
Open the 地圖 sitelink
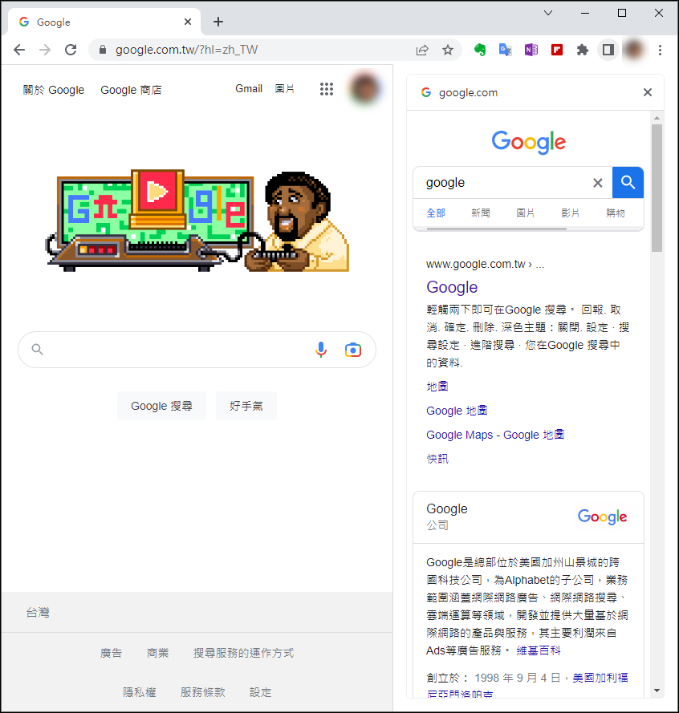[437, 387]
